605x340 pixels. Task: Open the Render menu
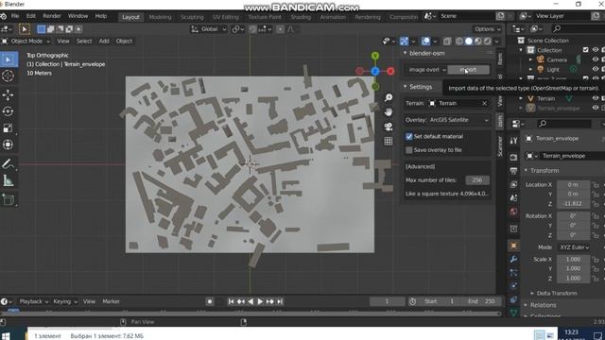coord(52,16)
